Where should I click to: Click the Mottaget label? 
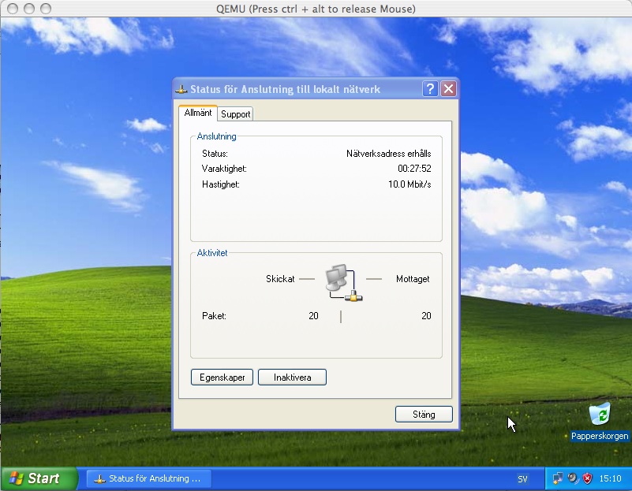413,279
